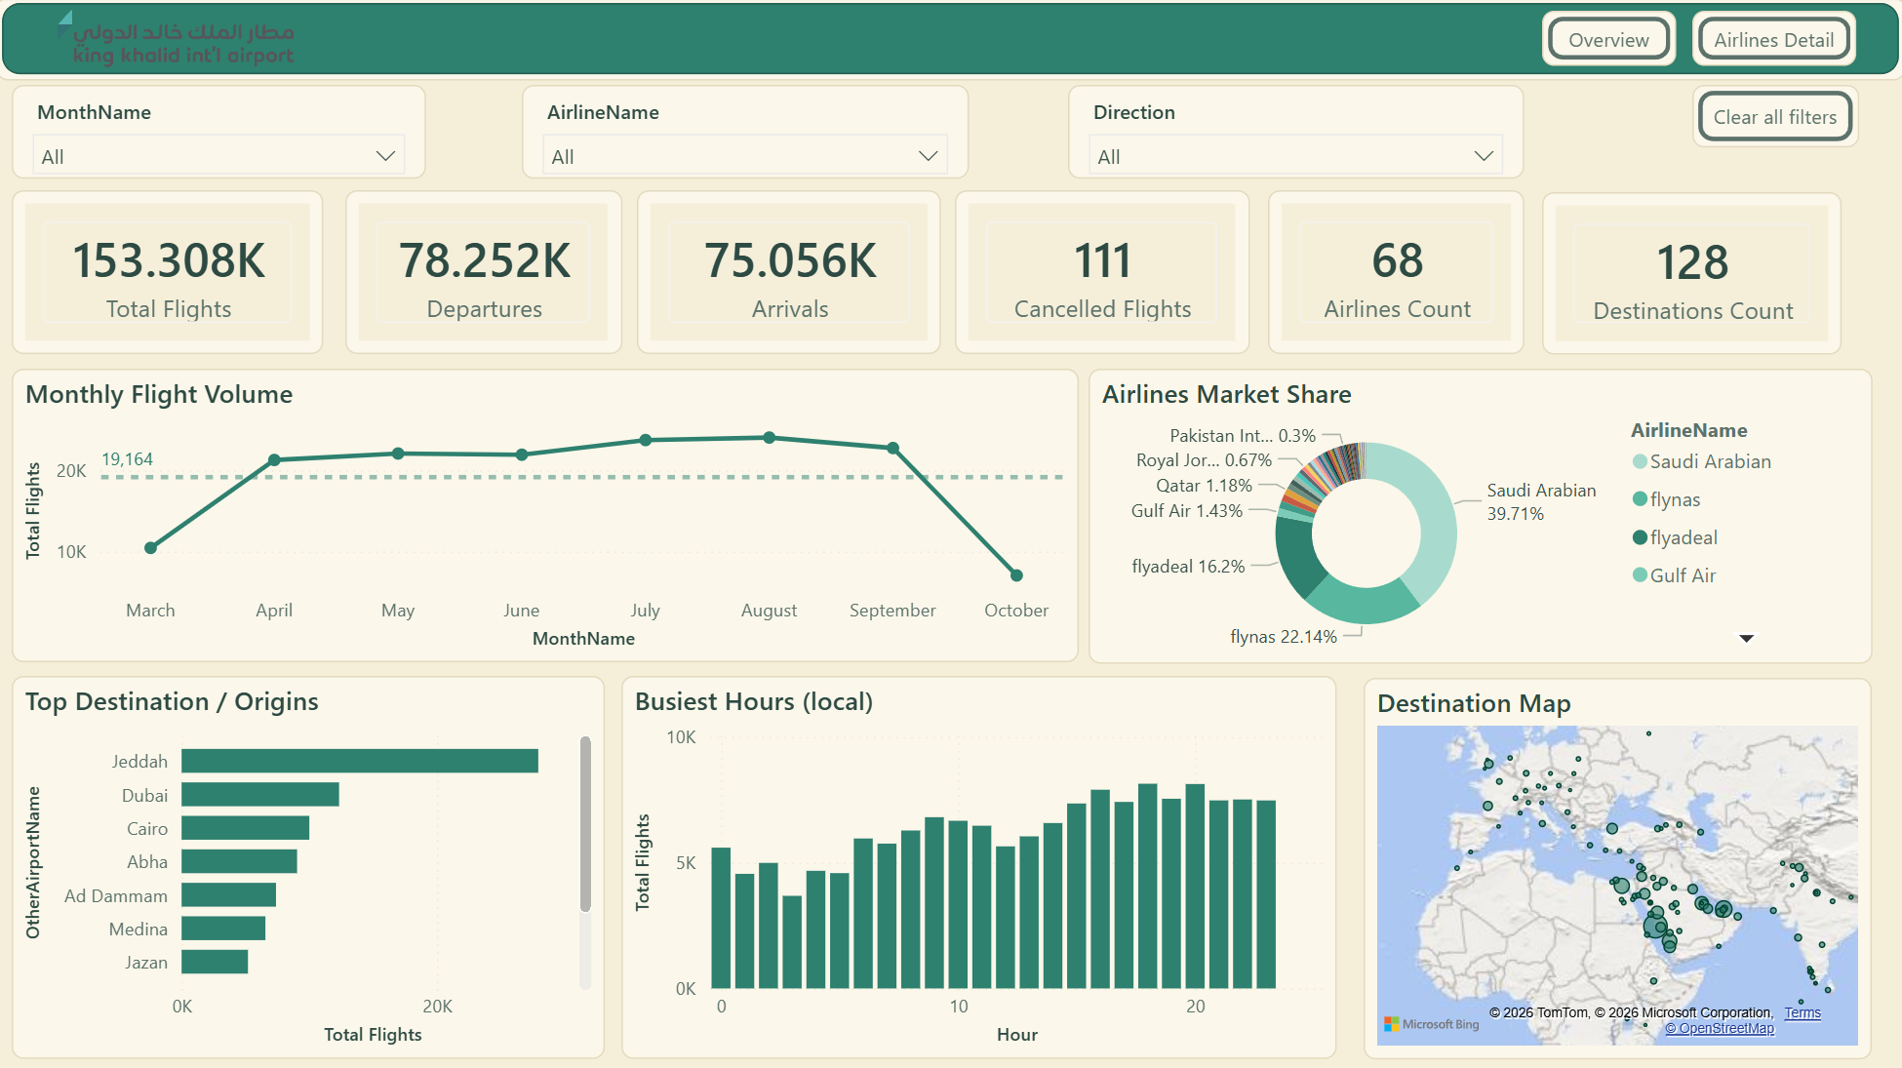Select the Cairo bar

(245, 828)
